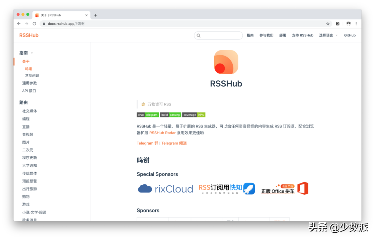
Task: Open 音视频 route category
Action: click(28, 135)
